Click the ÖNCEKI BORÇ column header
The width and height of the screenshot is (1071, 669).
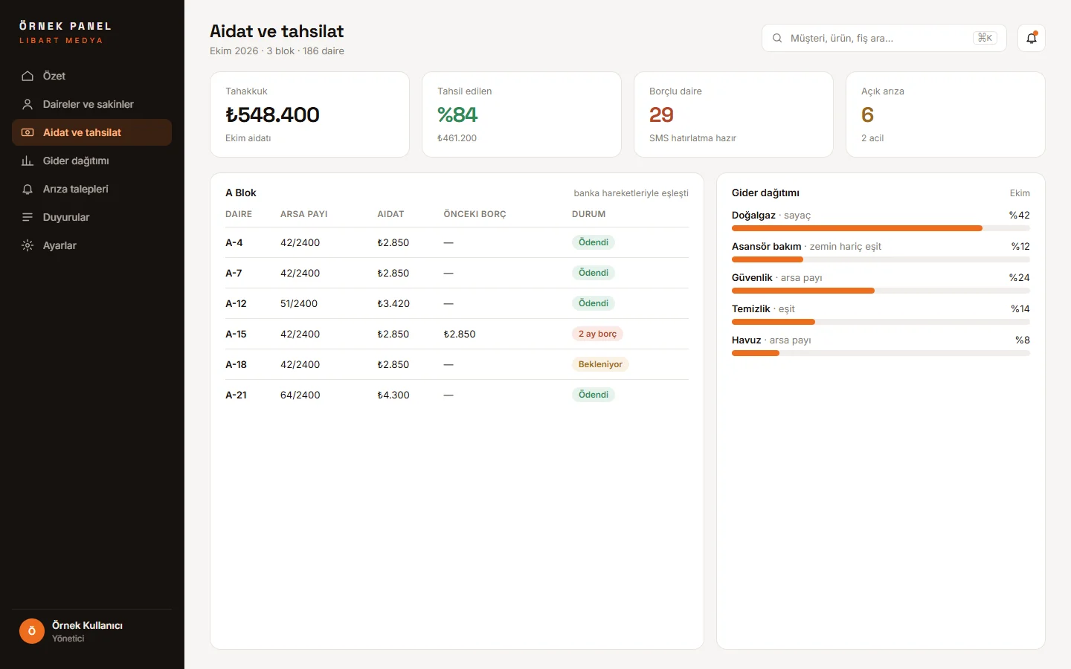(475, 214)
